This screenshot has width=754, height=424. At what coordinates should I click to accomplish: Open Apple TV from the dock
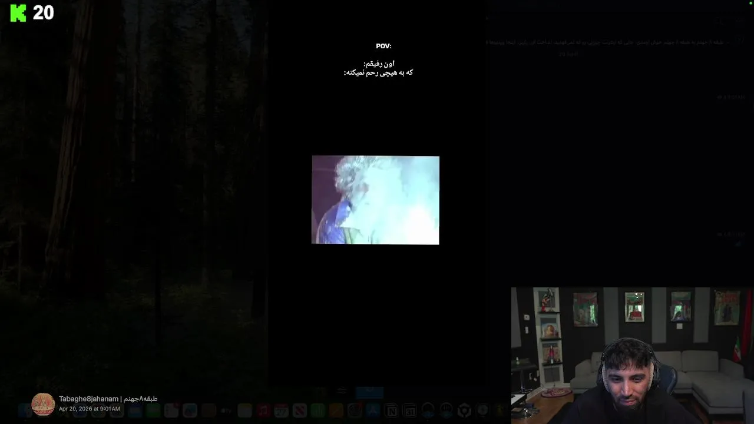tap(226, 411)
